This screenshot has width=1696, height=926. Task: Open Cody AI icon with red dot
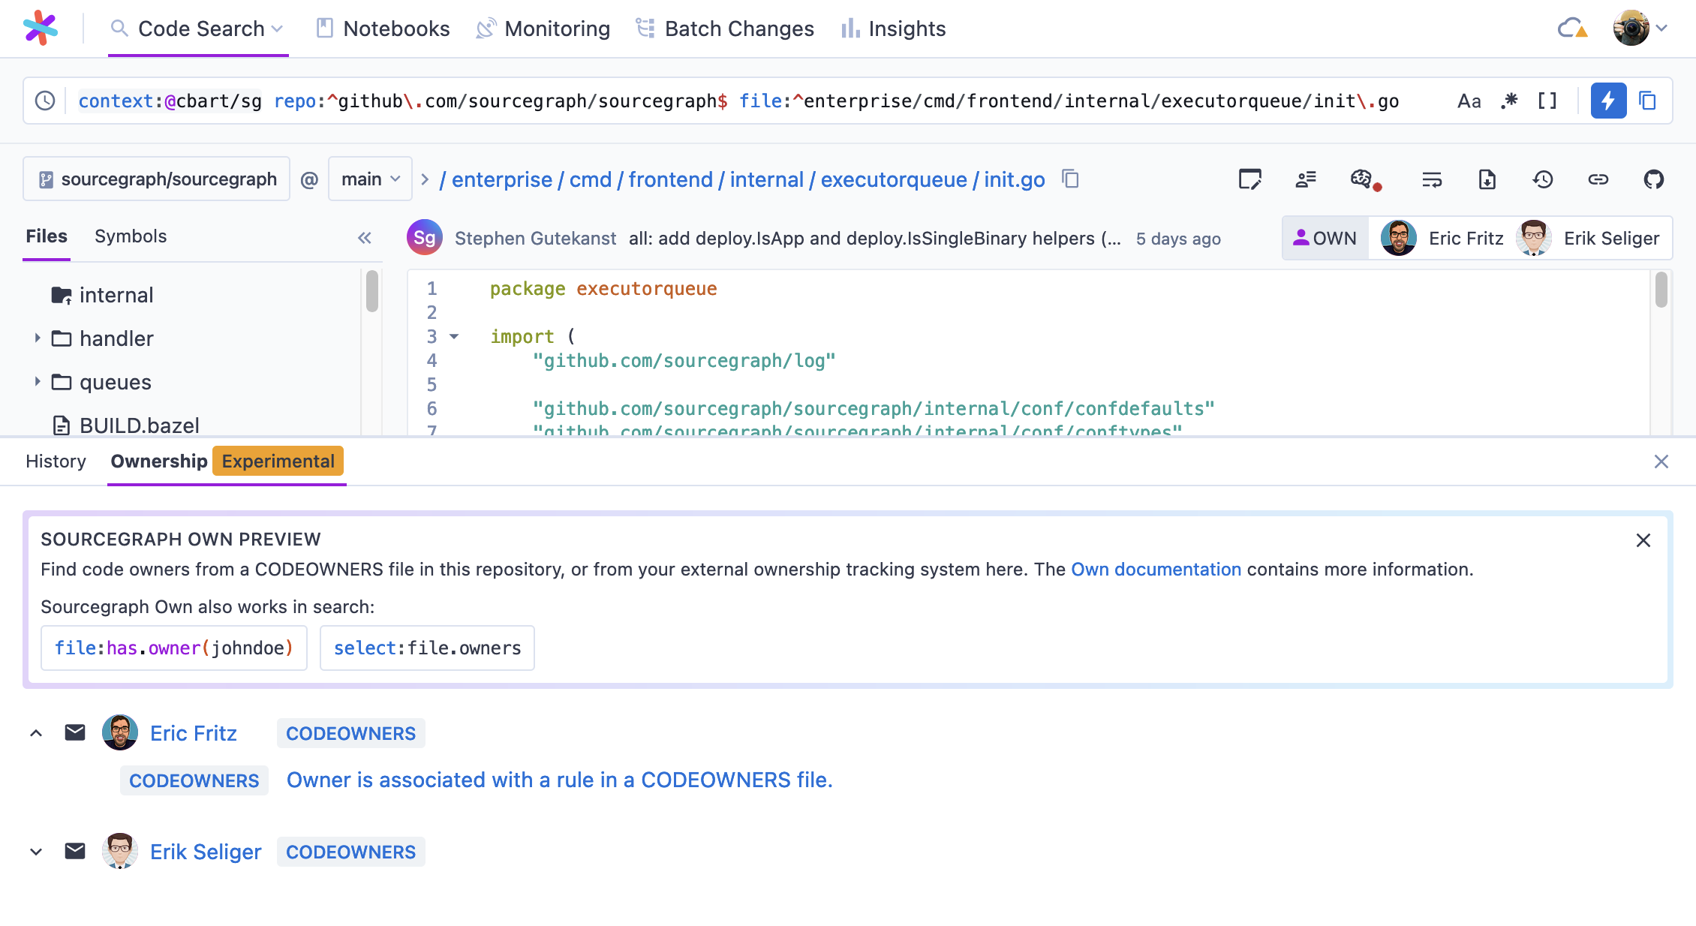click(1364, 179)
